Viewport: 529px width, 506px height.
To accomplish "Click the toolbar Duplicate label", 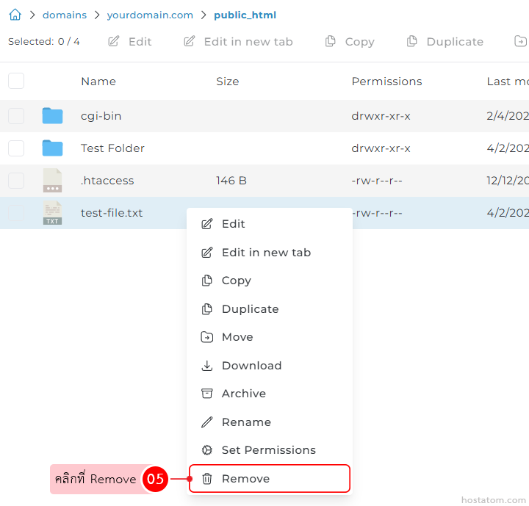I will 455,41.
